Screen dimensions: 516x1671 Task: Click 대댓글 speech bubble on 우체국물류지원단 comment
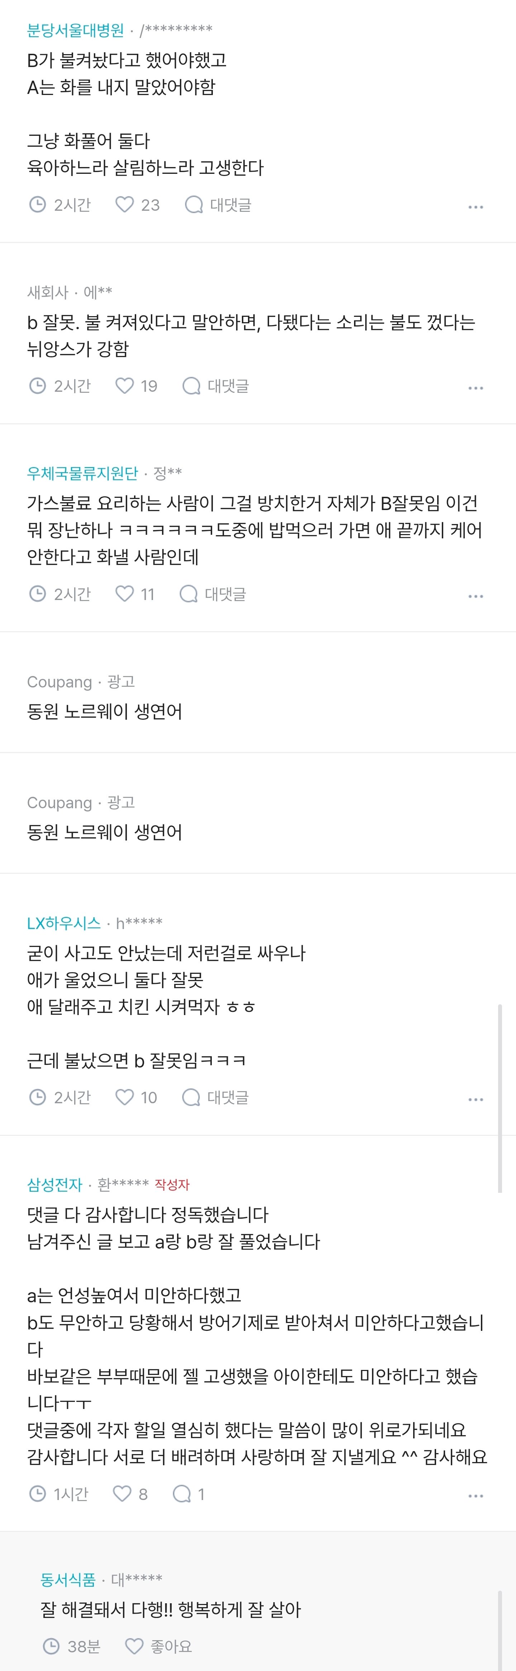(x=188, y=594)
